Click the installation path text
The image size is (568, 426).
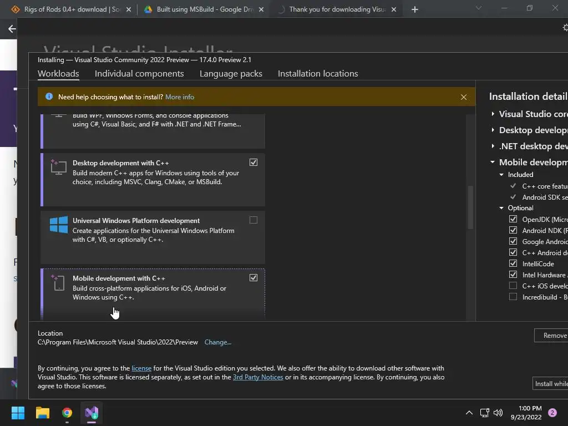118,342
